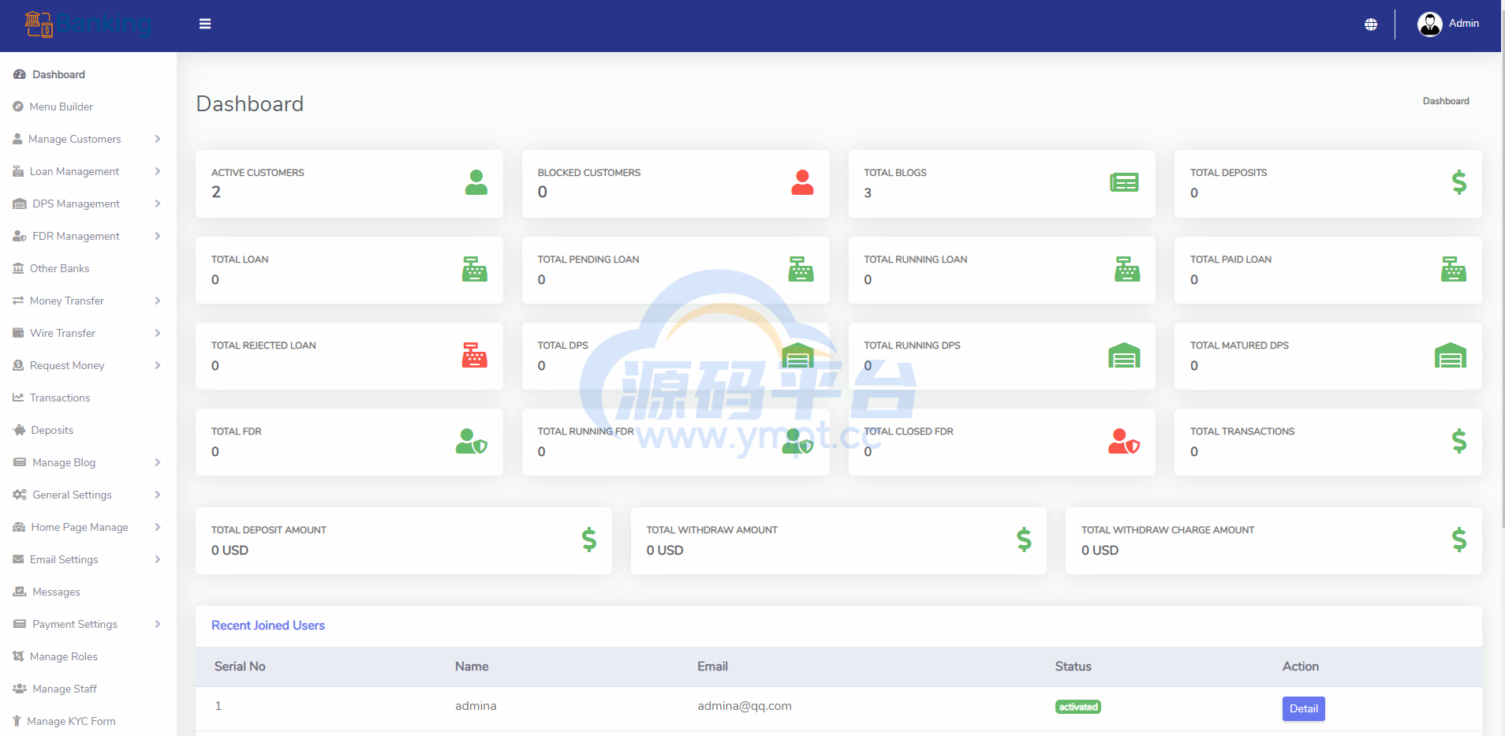Open Manage Staff in the sidebar
1505x736 pixels.
click(88, 689)
